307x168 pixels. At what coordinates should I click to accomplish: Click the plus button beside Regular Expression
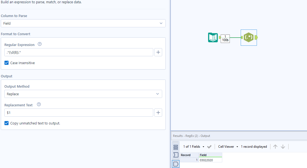158,52
